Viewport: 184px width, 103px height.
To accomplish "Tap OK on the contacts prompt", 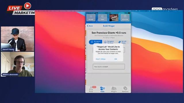I will click(116, 59).
